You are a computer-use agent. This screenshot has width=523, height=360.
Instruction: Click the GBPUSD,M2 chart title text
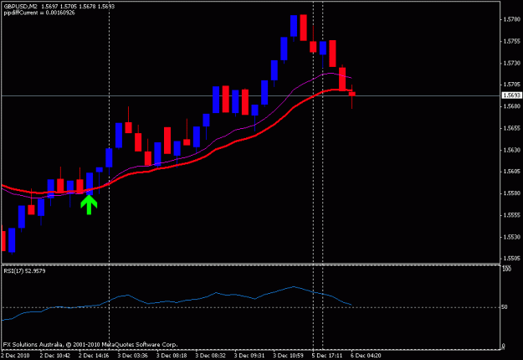[x=21, y=7]
